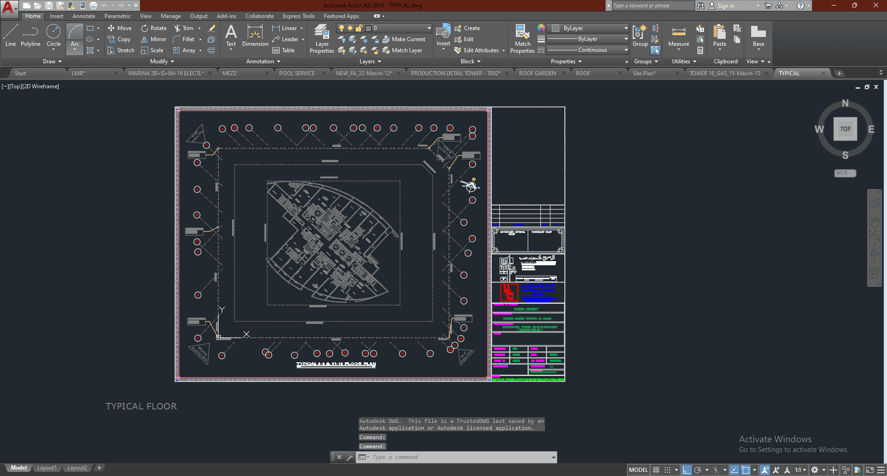Switch to the Annotate ribbon tab
The image size is (887, 476).
pos(84,16)
